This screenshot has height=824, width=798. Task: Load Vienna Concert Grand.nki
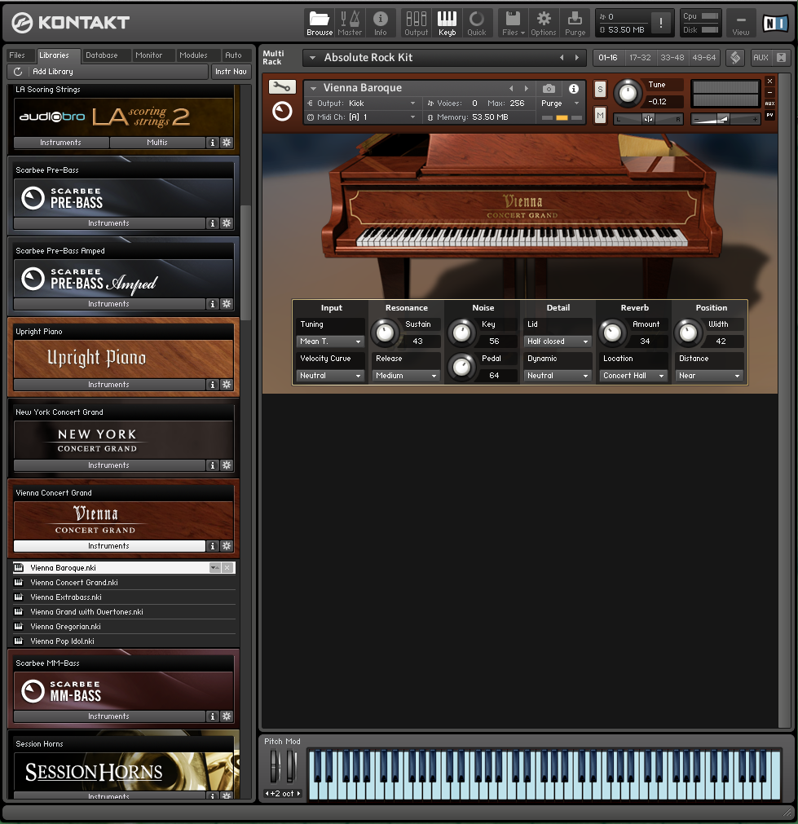(x=124, y=582)
